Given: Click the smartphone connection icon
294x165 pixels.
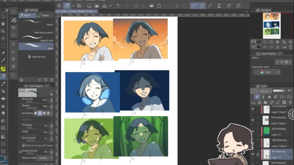Looking at the screenshot, I should (x=219, y=6).
